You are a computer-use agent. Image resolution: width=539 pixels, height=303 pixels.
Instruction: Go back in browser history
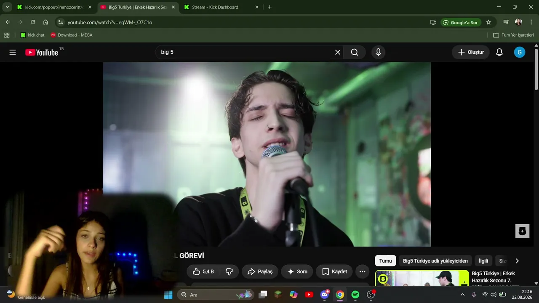[8, 22]
